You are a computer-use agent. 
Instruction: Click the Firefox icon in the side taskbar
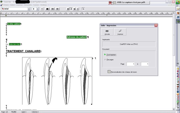point(178,13)
